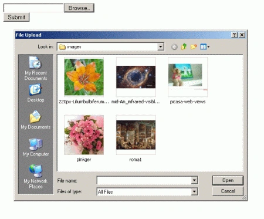
Task: Click the Back navigation icon in toolbar
Action: pos(174,47)
